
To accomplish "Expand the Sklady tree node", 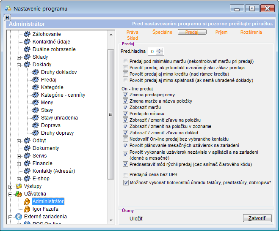I will tap(19, 57).
